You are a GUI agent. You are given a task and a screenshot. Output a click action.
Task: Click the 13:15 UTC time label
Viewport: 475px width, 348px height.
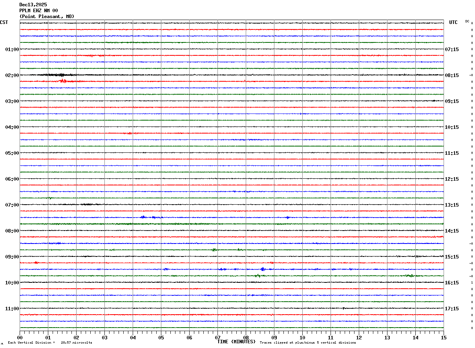(x=452, y=205)
